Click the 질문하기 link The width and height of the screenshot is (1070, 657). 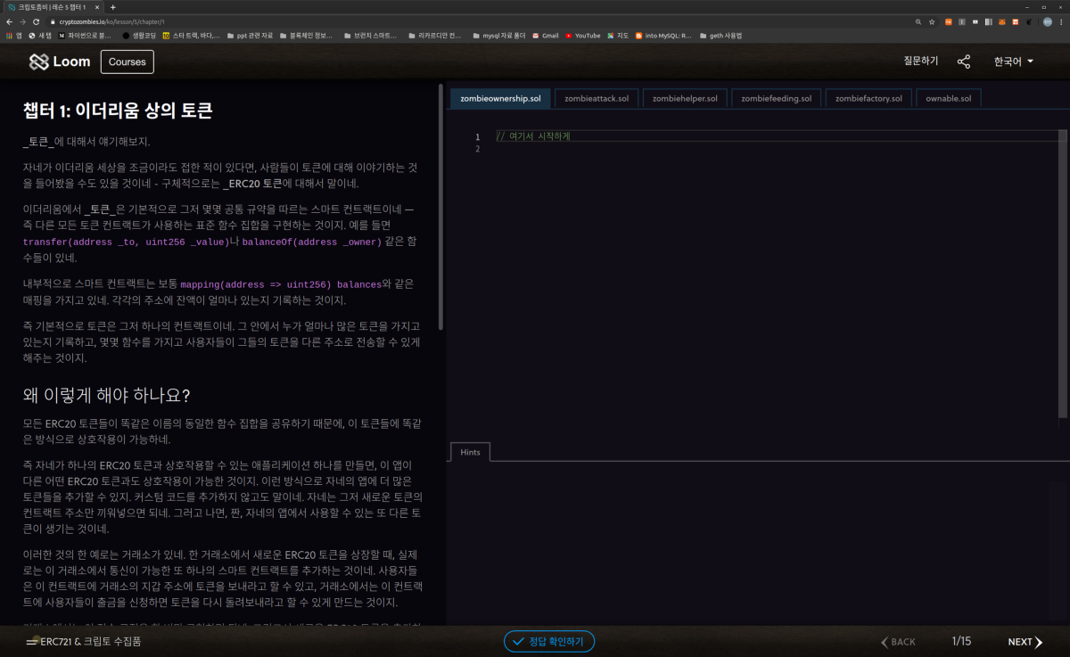921,62
